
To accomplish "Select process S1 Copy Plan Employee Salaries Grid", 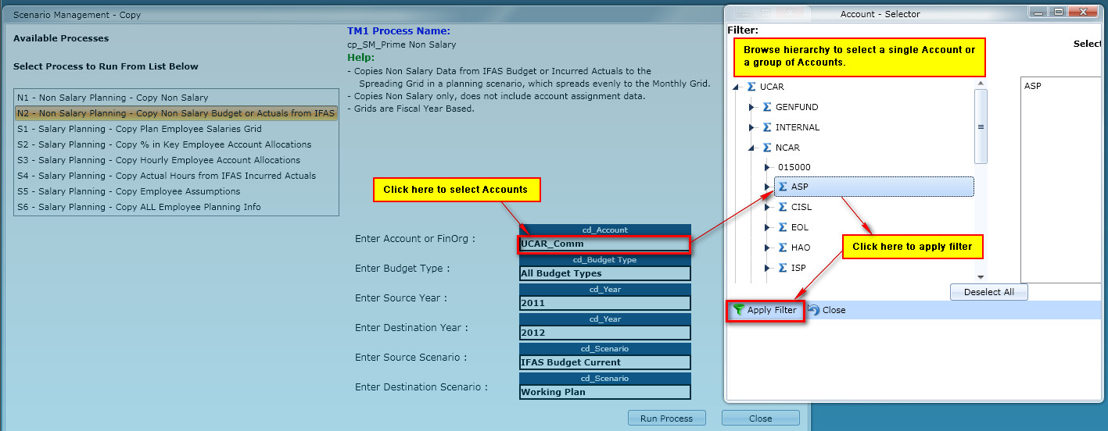I will (176, 129).
